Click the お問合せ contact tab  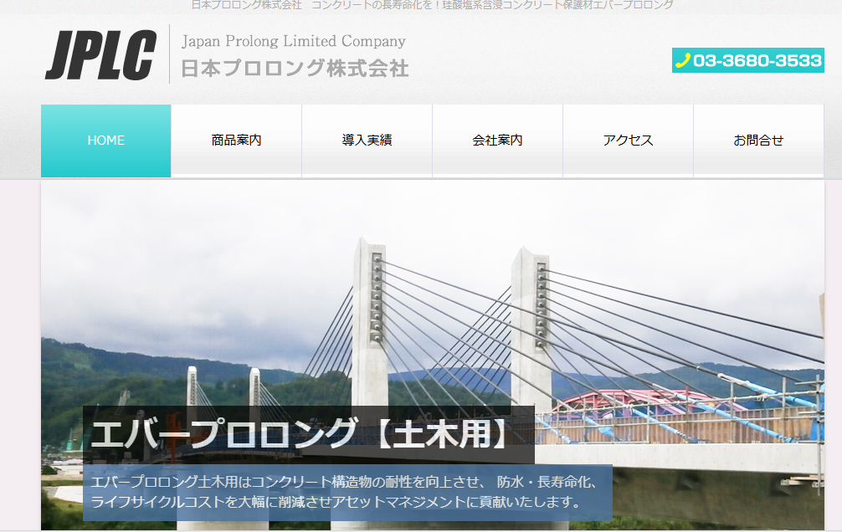[758, 141]
